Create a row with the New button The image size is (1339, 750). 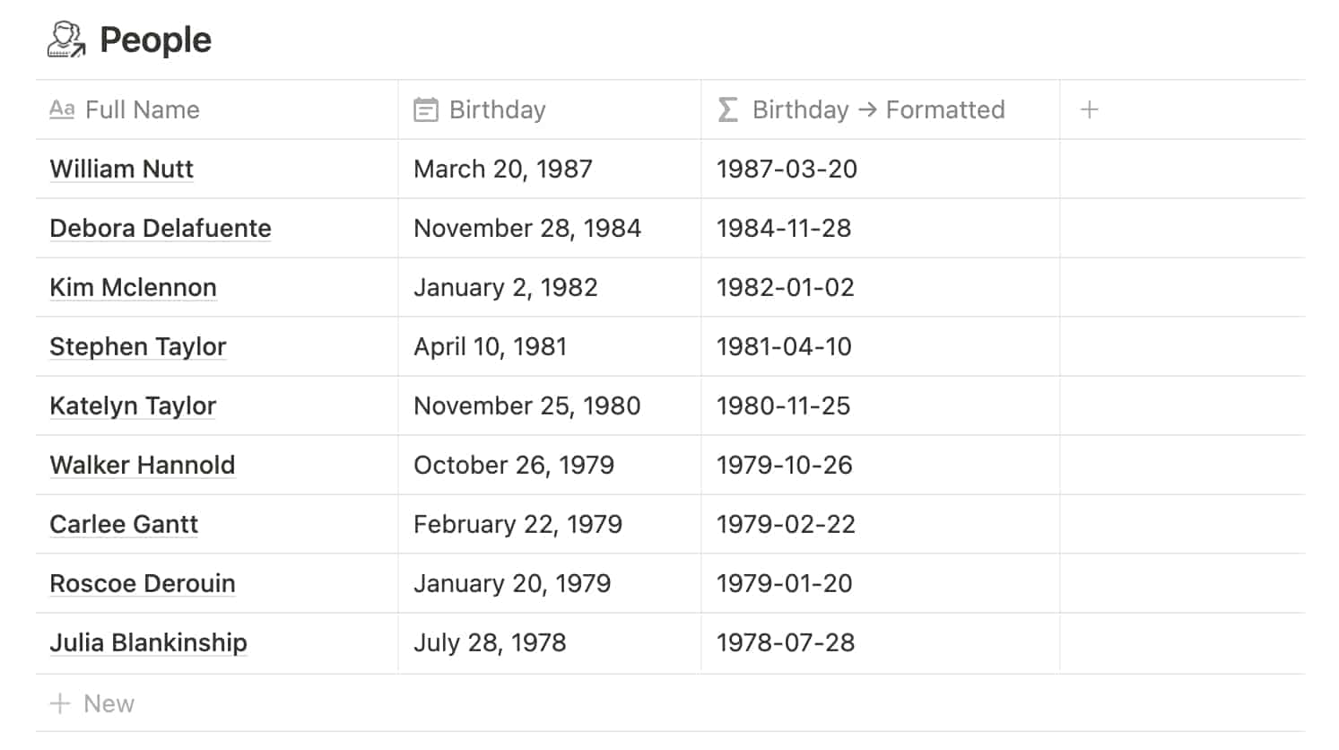pyautogui.click(x=108, y=703)
